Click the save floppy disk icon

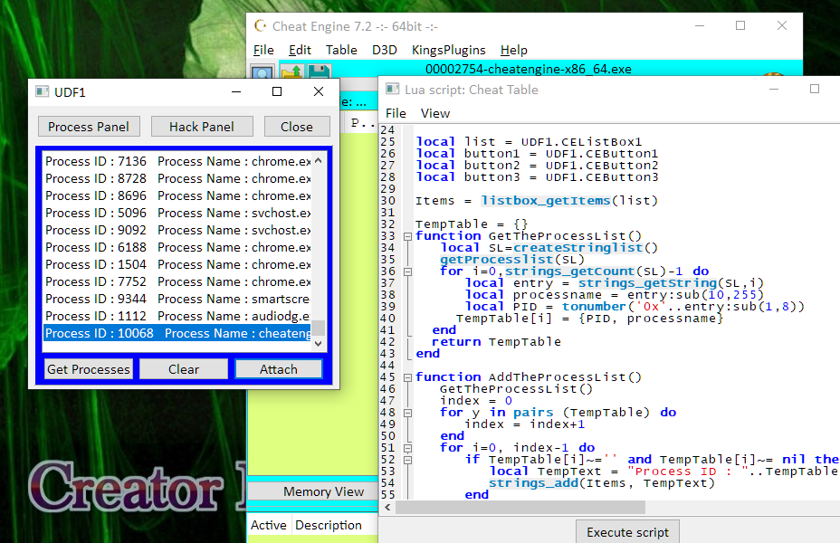(319, 72)
